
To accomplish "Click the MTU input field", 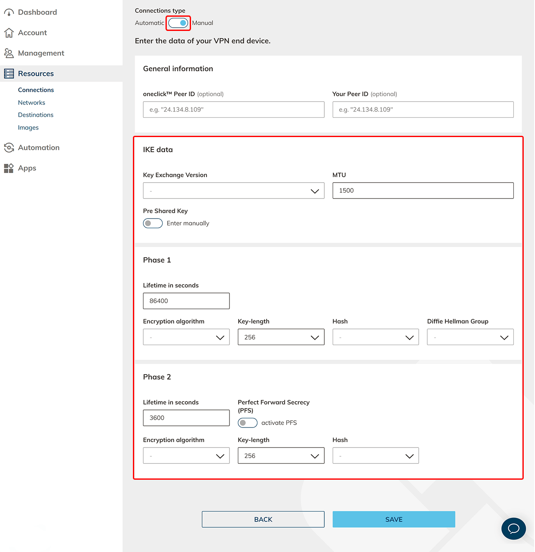I will pos(423,191).
